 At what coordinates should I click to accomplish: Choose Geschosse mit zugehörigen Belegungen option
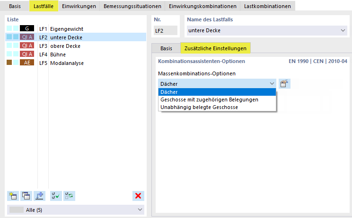coord(217,100)
